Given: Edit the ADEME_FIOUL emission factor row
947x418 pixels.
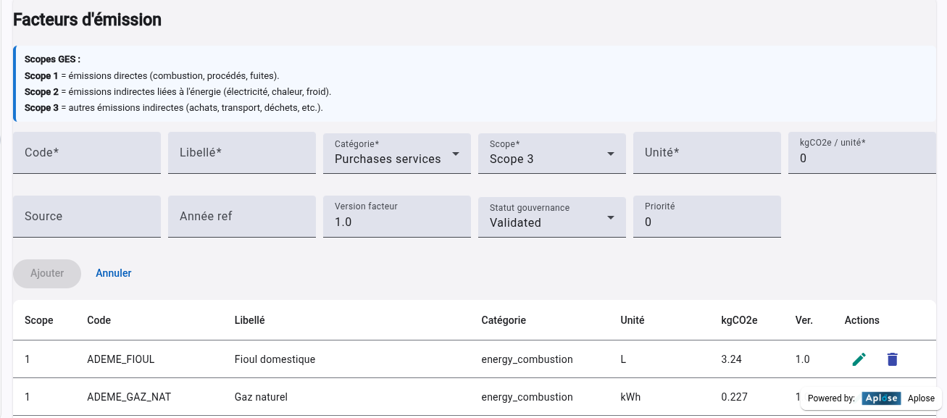Looking at the screenshot, I should pyautogui.click(x=859, y=359).
